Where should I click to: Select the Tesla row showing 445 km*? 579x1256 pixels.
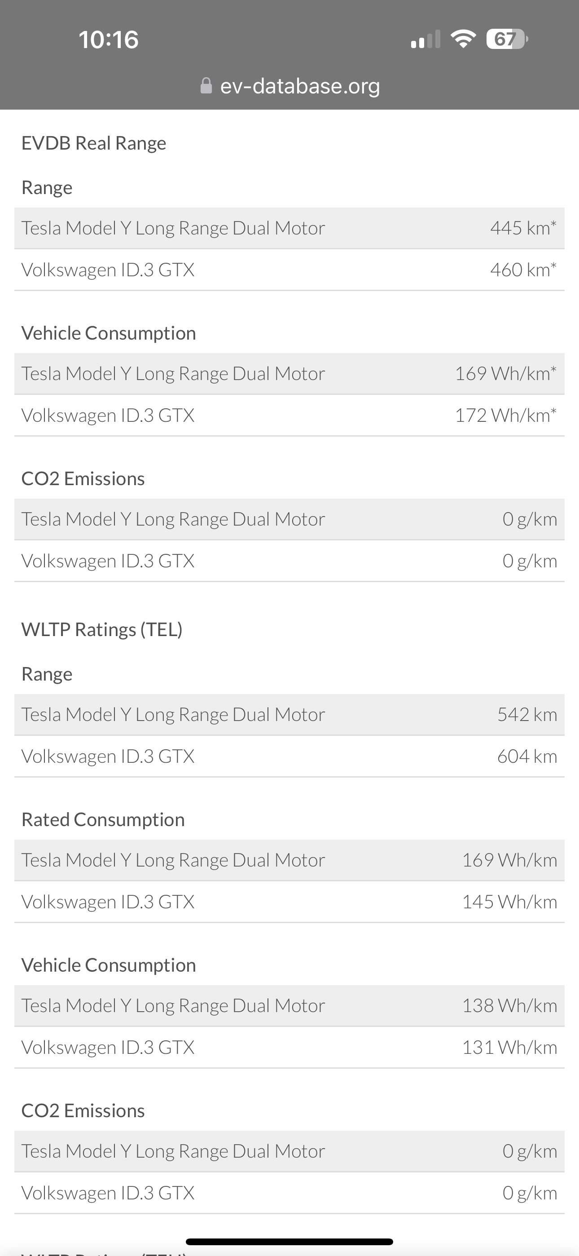289,228
